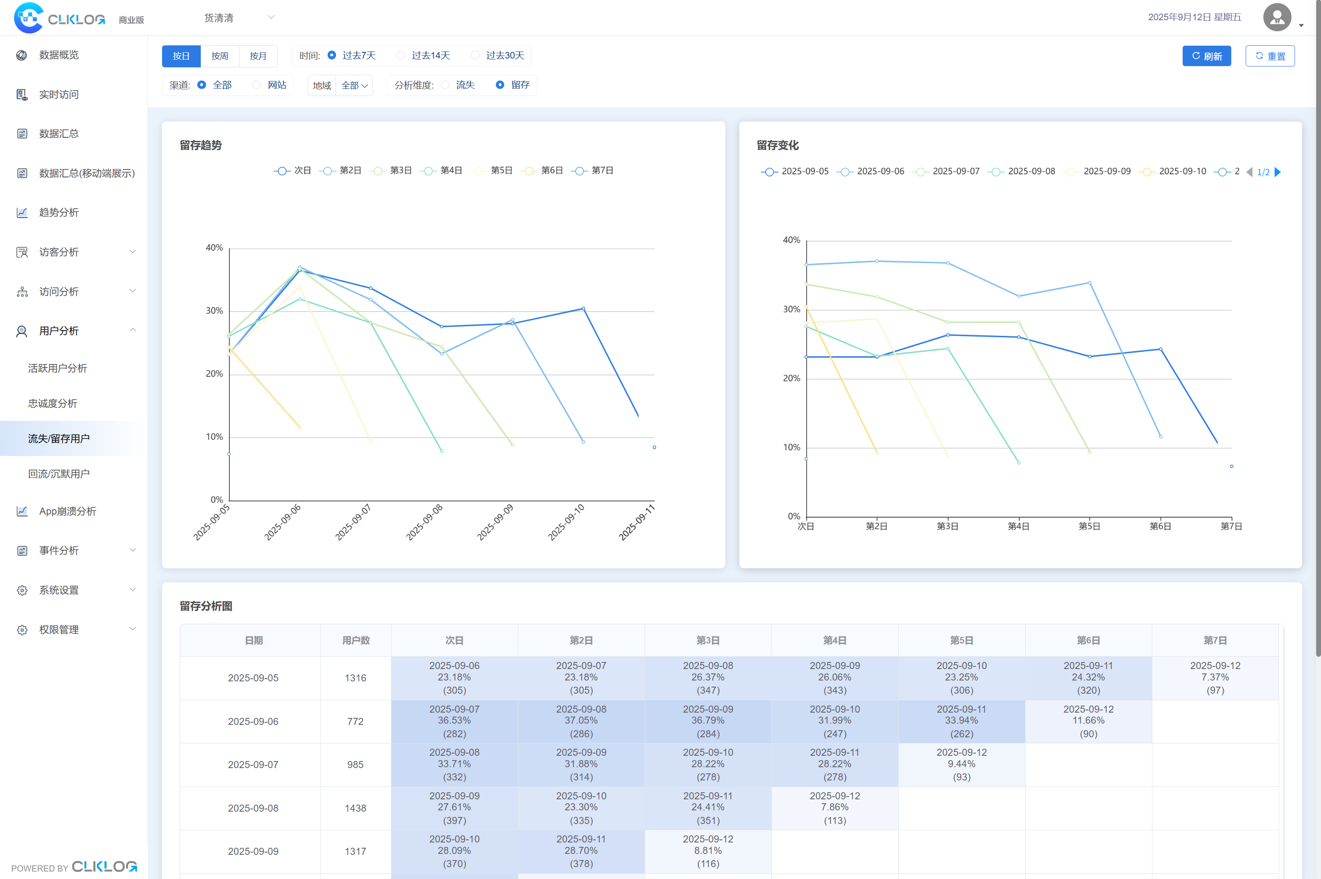Toggle 第3日 series legend swatch
The image size is (1321, 879).
379,170
